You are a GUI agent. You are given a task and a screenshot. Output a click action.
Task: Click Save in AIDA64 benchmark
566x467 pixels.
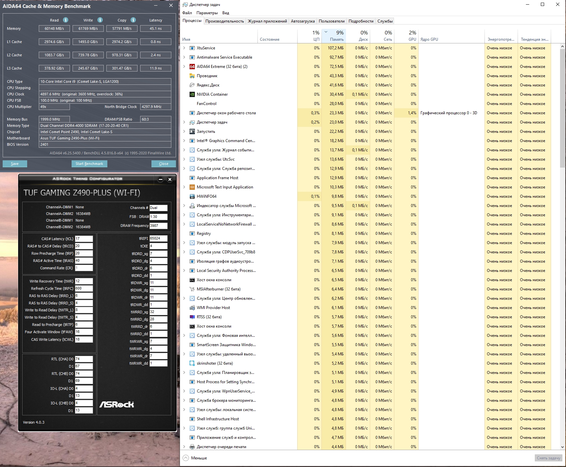[x=15, y=164]
